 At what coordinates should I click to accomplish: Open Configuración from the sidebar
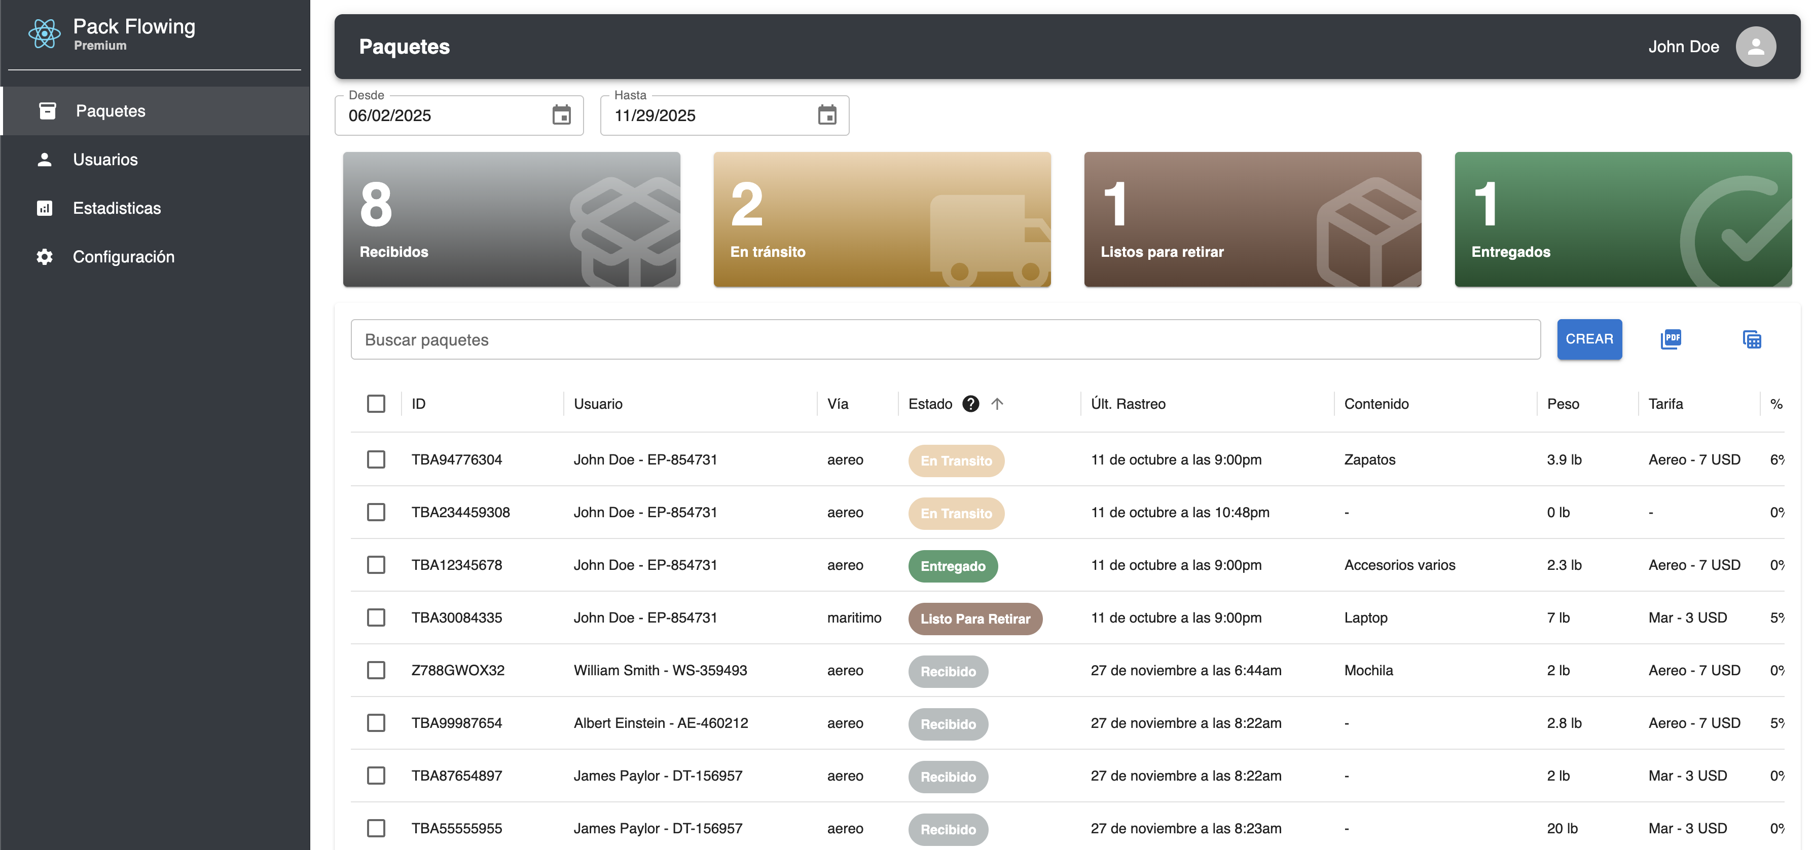pyautogui.click(x=123, y=257)
